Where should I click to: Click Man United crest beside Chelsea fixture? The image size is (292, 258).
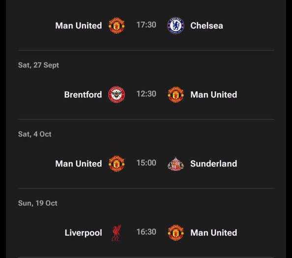point(117,26)
